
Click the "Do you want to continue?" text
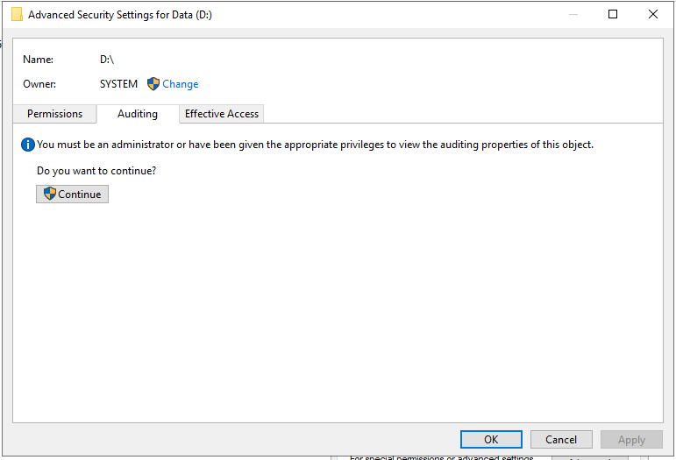96,171
